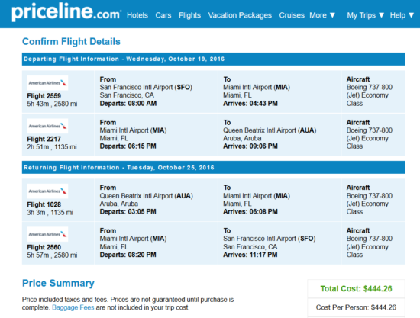Click the Returning Flight Information header bar
420x318 pixels.
click(x=213, y=168)
